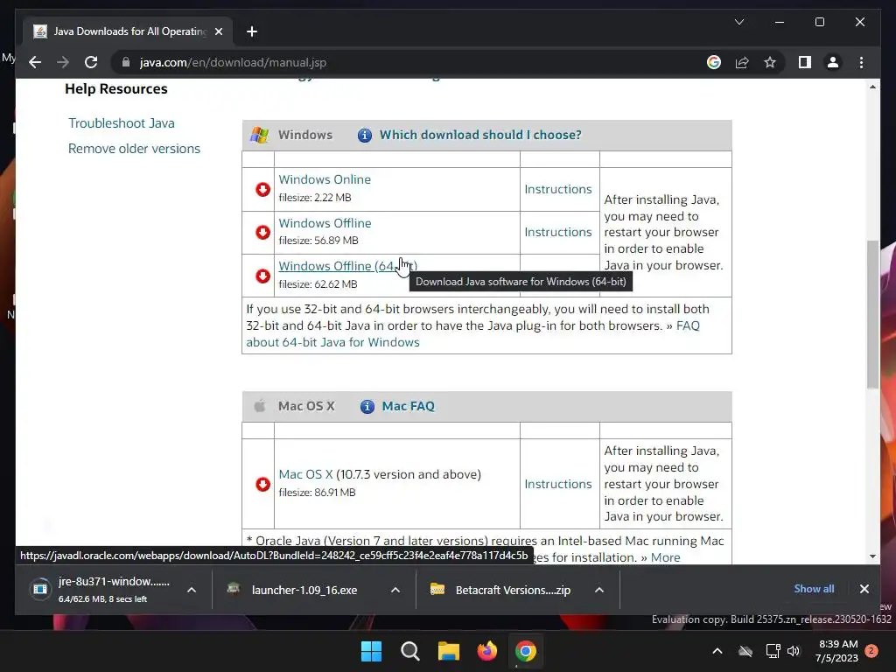This screenshot has height=672, width=896.
Task: Click the forward navigation arrow
Action: (x=63, y=62)
